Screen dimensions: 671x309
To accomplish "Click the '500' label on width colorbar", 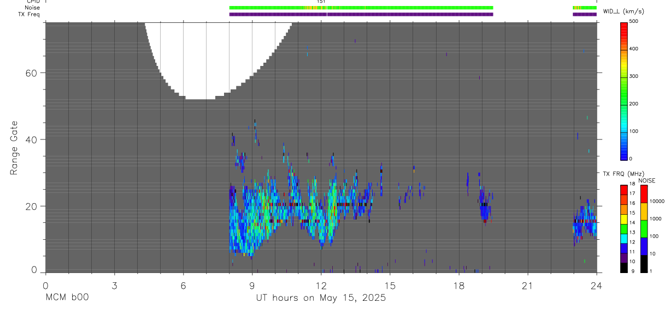I will pyautogui.click(x=634, y=21).
